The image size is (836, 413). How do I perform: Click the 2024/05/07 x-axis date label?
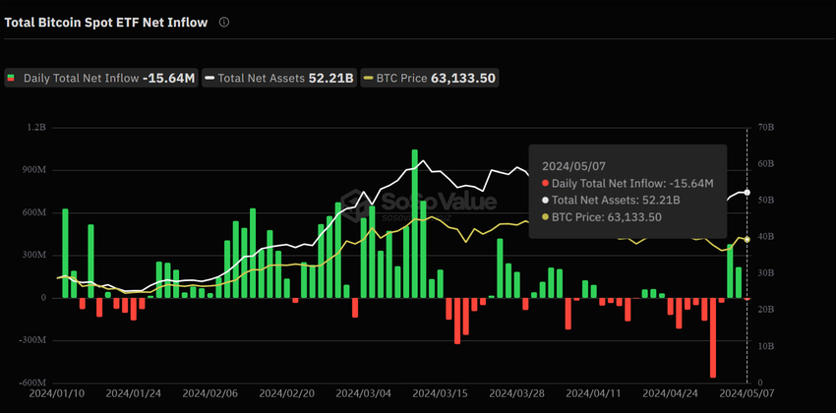772,393
